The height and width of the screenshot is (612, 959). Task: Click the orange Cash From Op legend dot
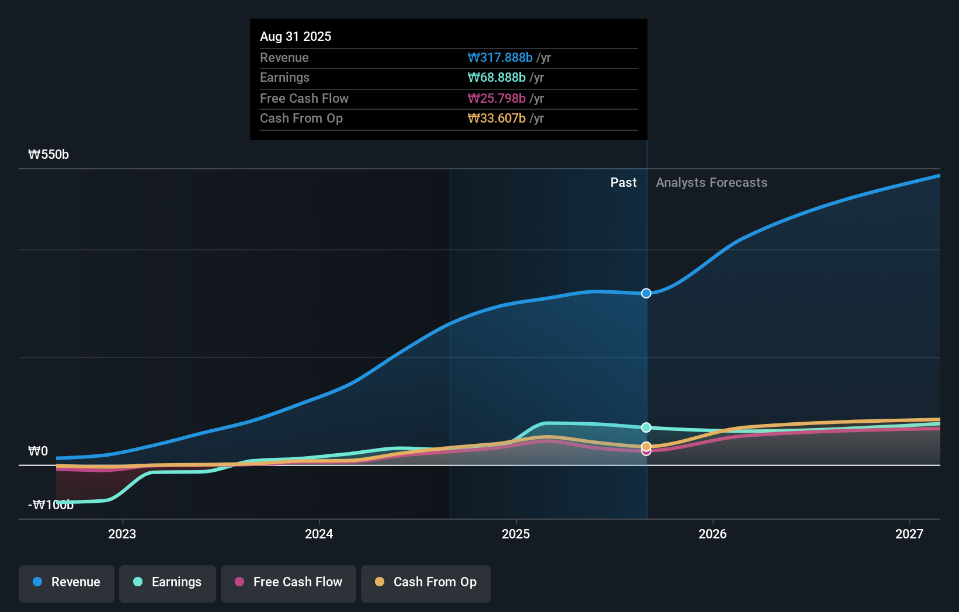[380, 582]
